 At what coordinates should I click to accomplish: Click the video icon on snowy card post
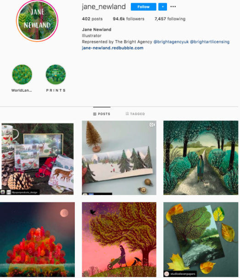point(152,125)
